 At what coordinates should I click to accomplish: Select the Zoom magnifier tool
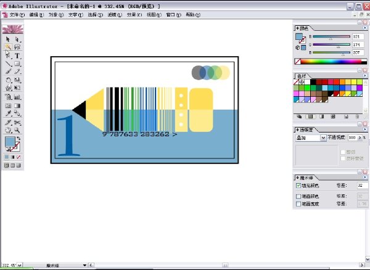pos(17,130)
